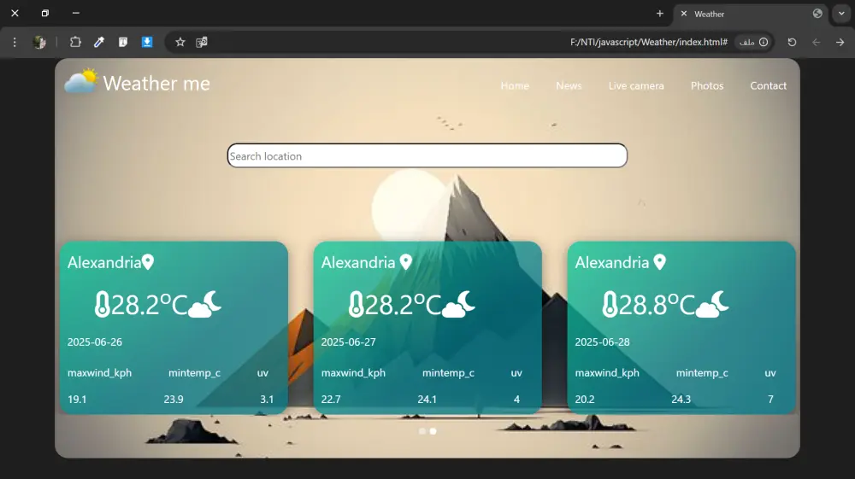This screenshot has height=479, width=855.
Task: Open the browser profile avatar
Action: [x=39, y=42]
